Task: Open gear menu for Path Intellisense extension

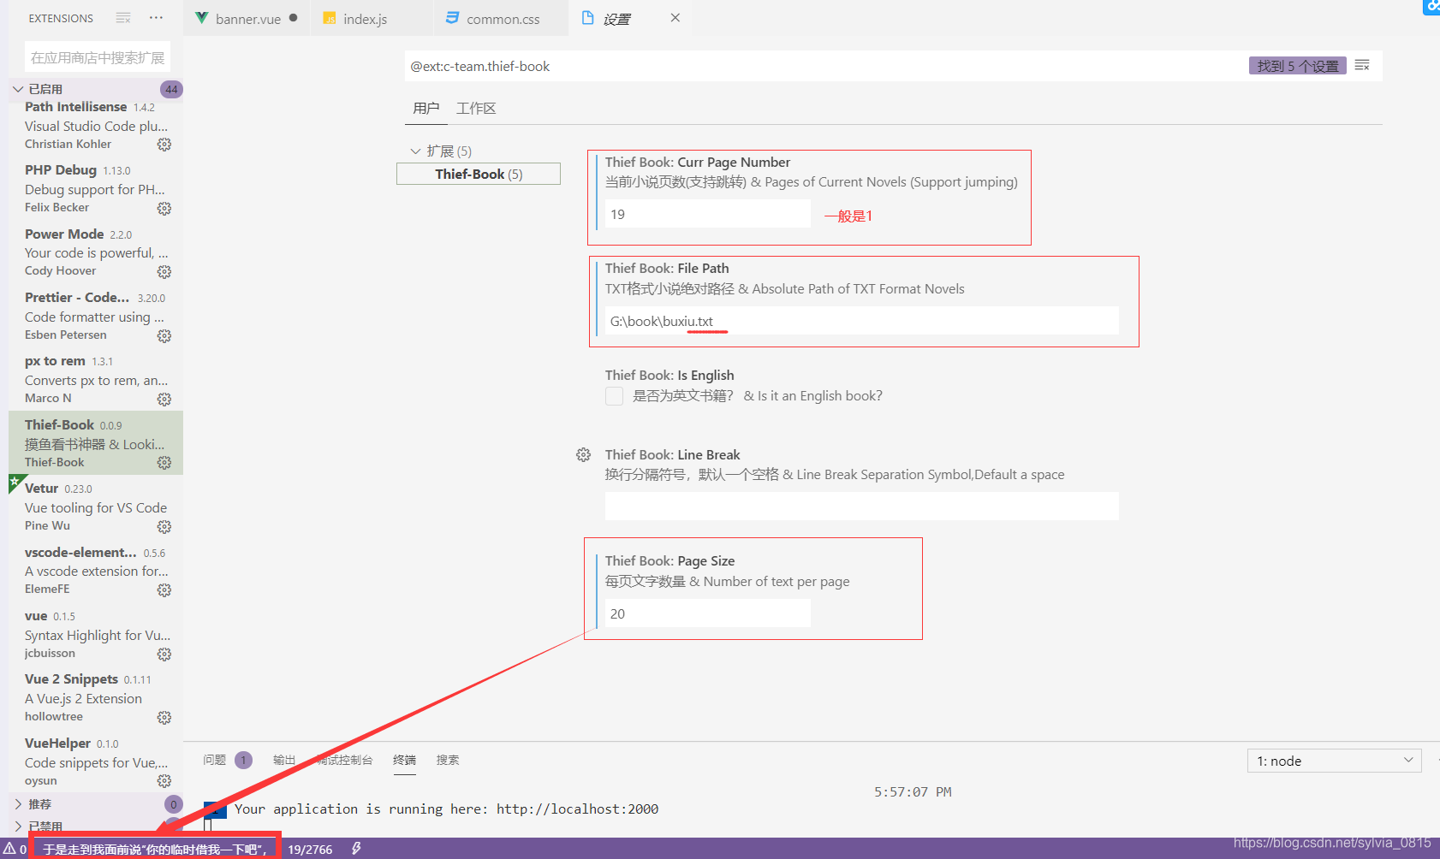Action: [x=164, y=145]
